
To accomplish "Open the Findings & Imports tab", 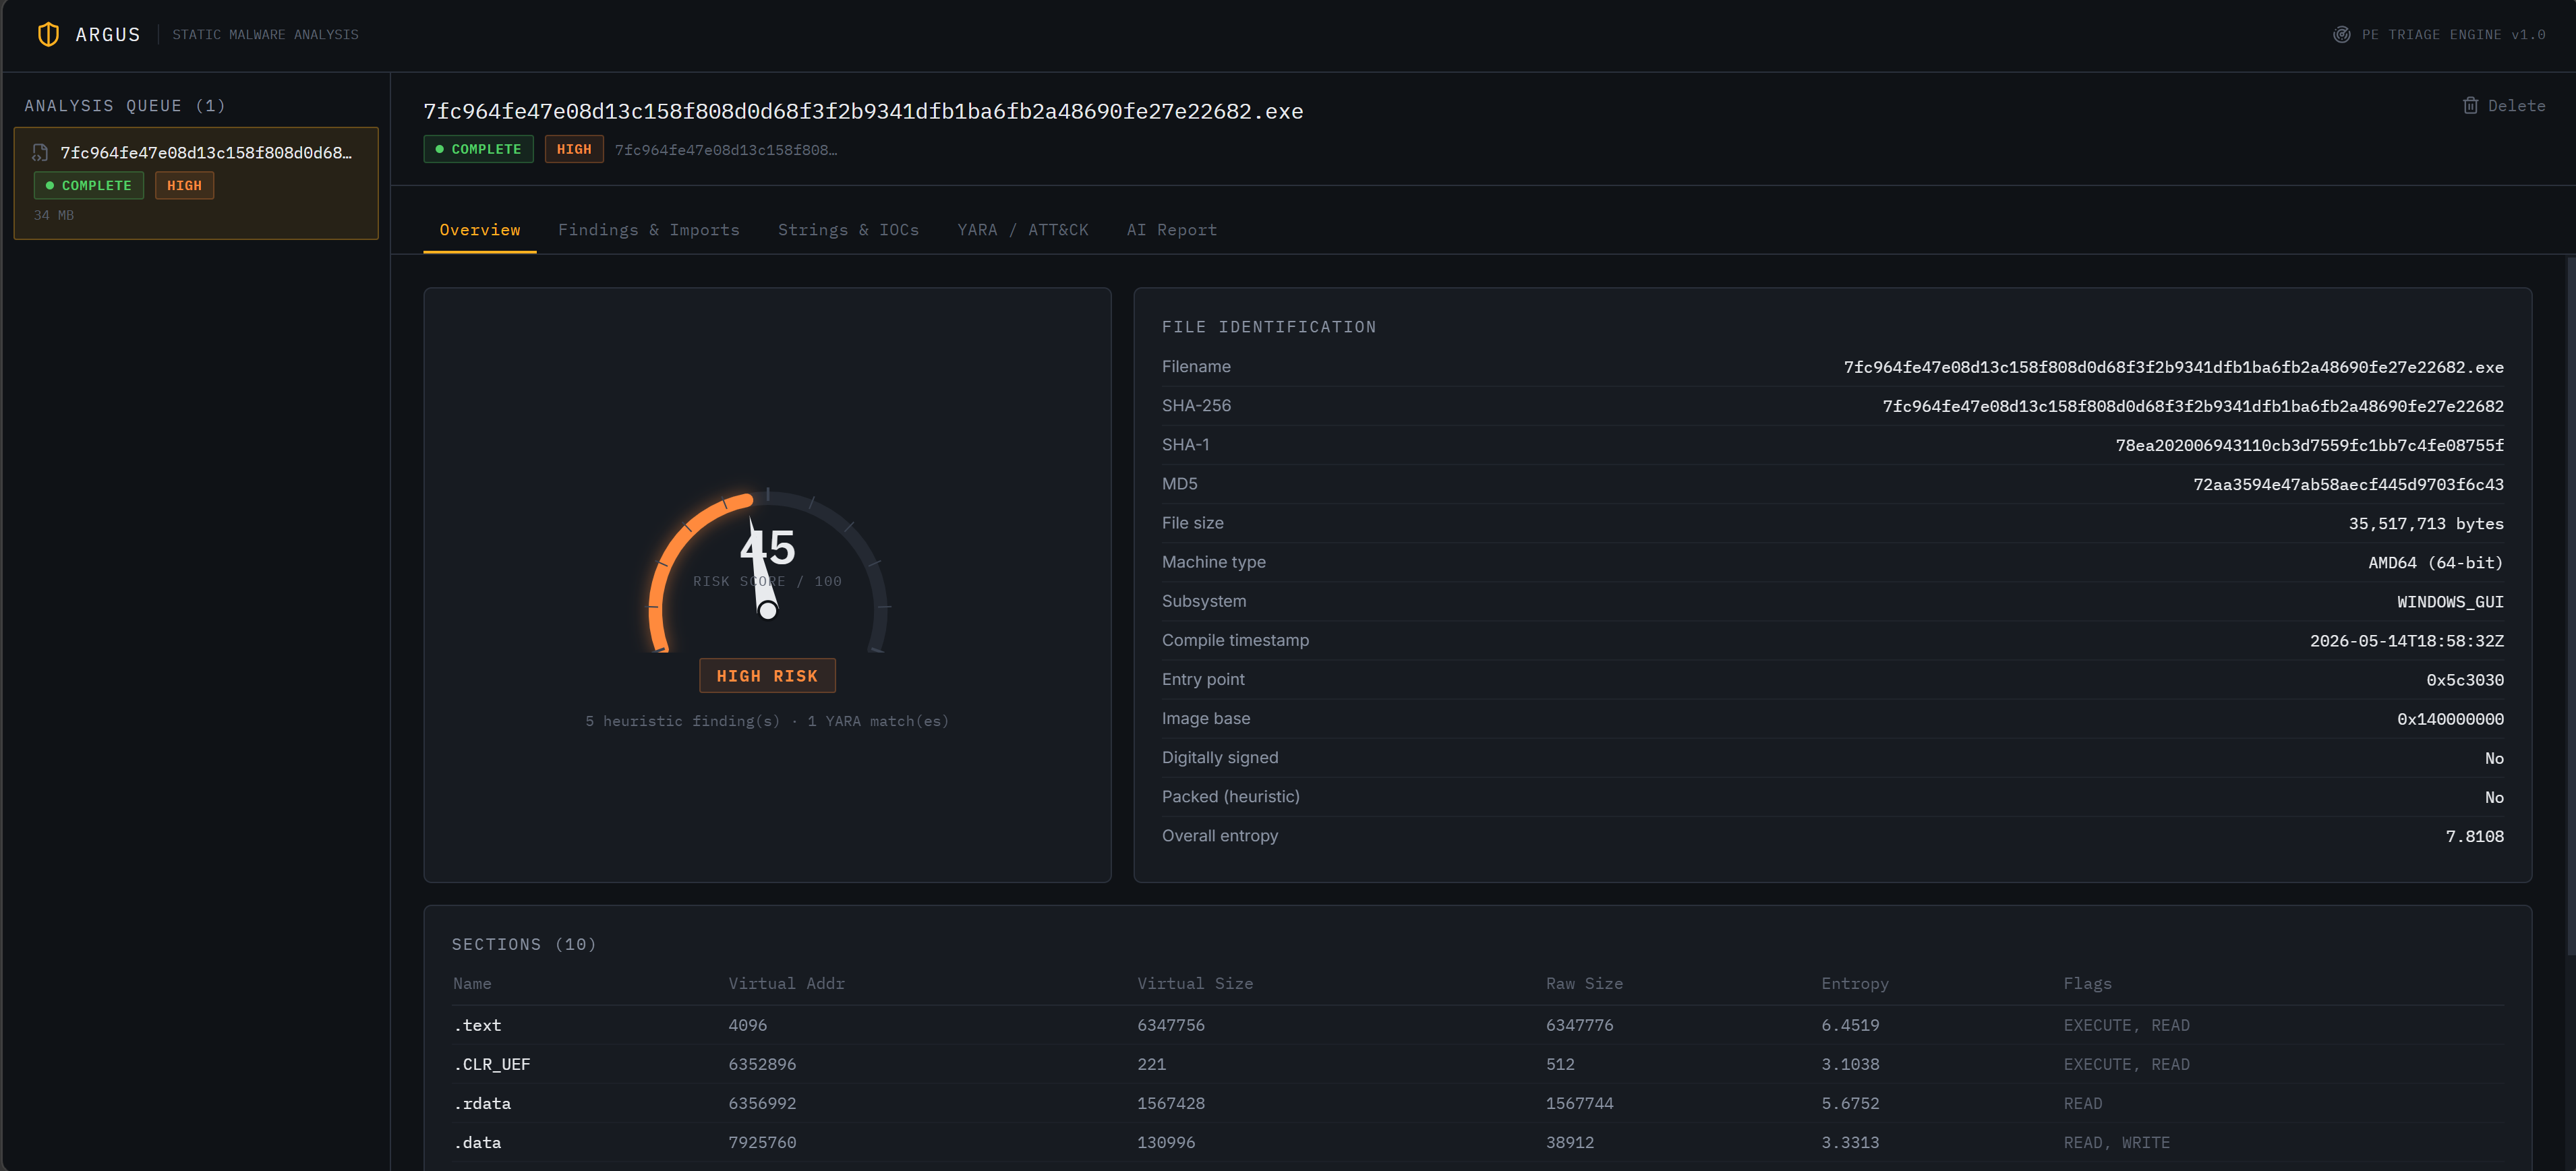I will pyautogui.click(x=648, y=230).
